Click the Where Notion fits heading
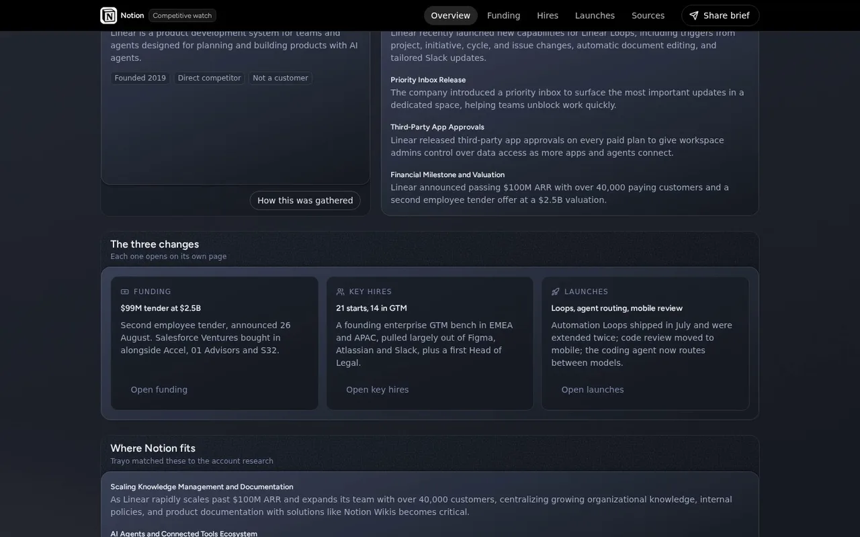Viewport: 860px width, 537px height. coord(153,448)
